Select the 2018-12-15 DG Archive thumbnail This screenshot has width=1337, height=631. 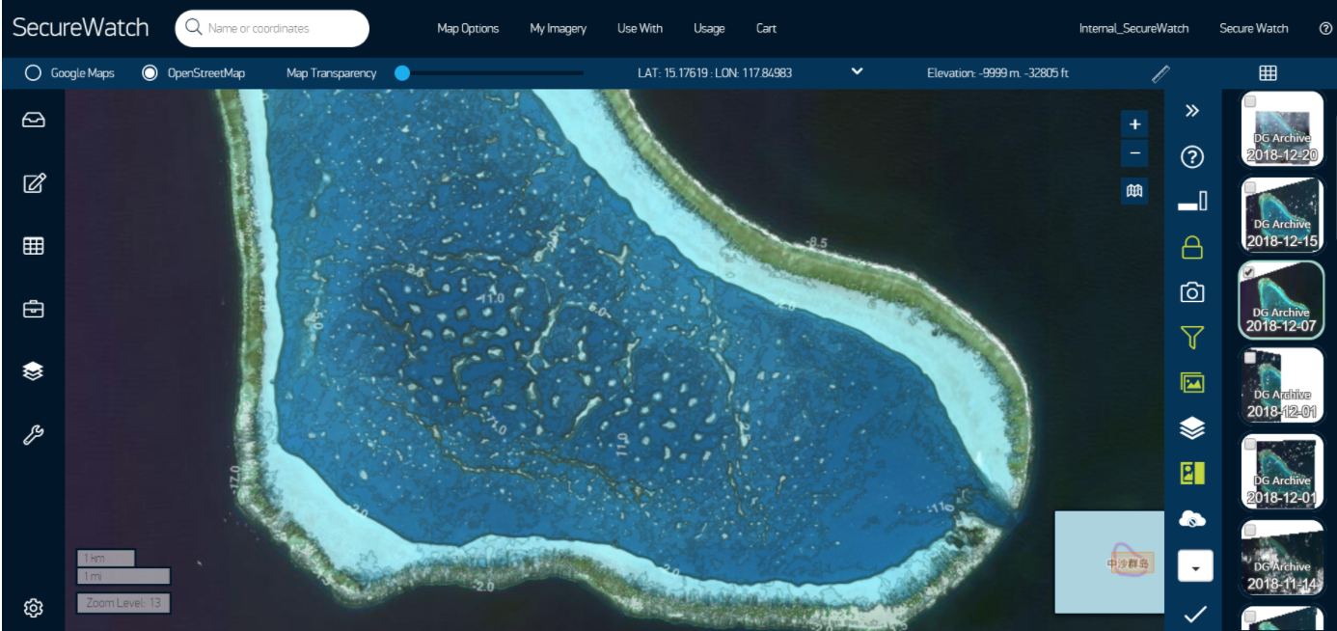pos(1281,215)
